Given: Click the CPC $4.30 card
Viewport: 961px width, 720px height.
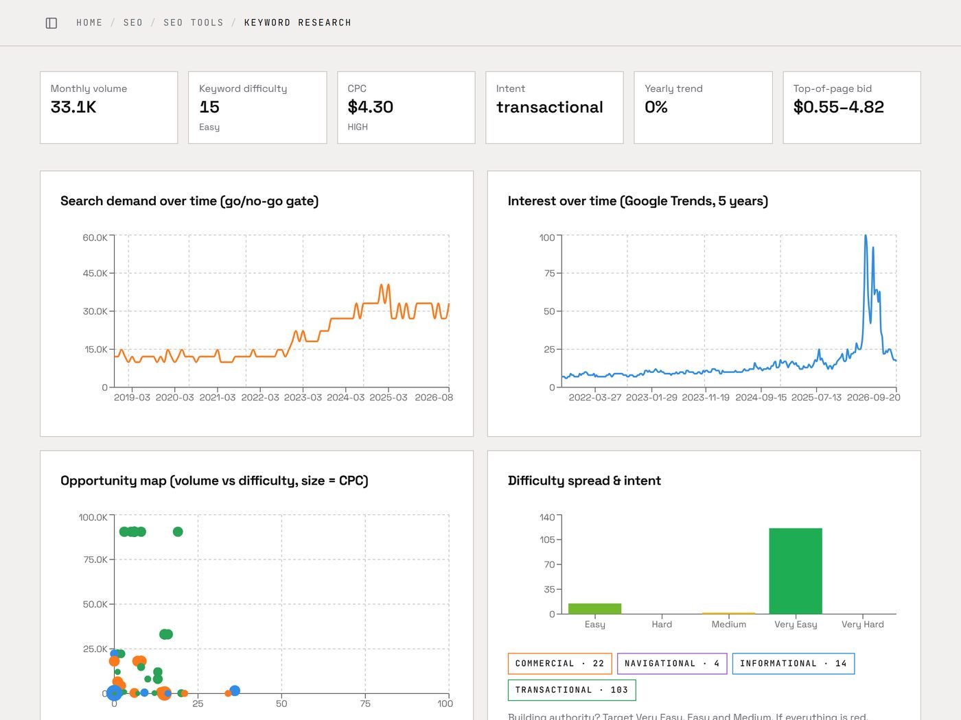Looking at the screenshot, I should 406,108.
